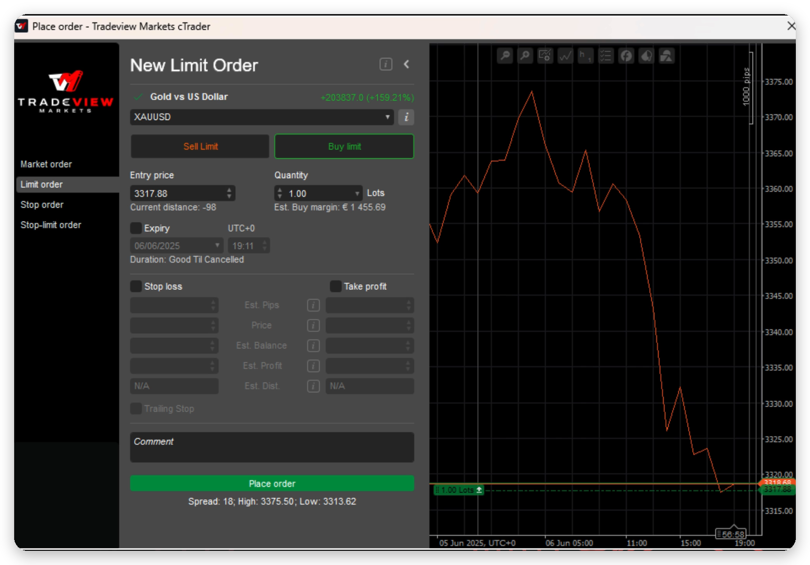Open the h1 timeframe selector
This screenshot has height=565, width=810.
(585, 56)
